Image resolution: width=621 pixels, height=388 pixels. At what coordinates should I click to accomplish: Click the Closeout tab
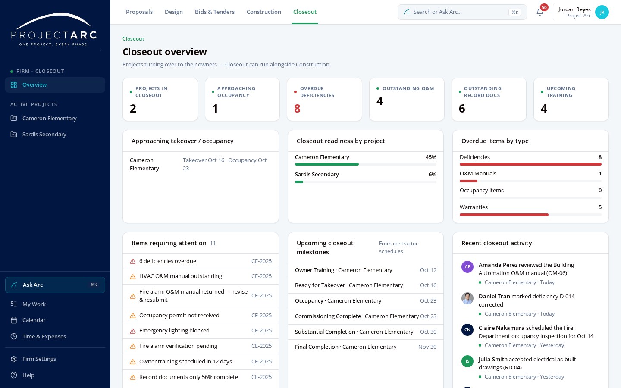click(x=305, y=12)
